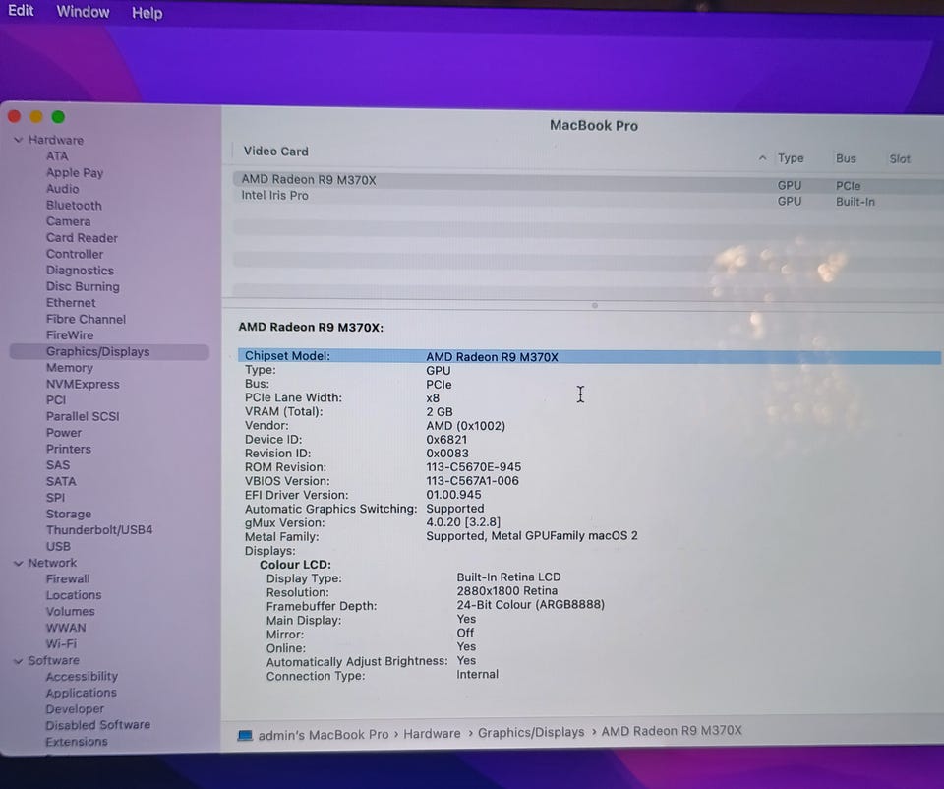The image size is (944, 789).
Task: Select Controller in the sidebar
Action: [x=75, y=254]
